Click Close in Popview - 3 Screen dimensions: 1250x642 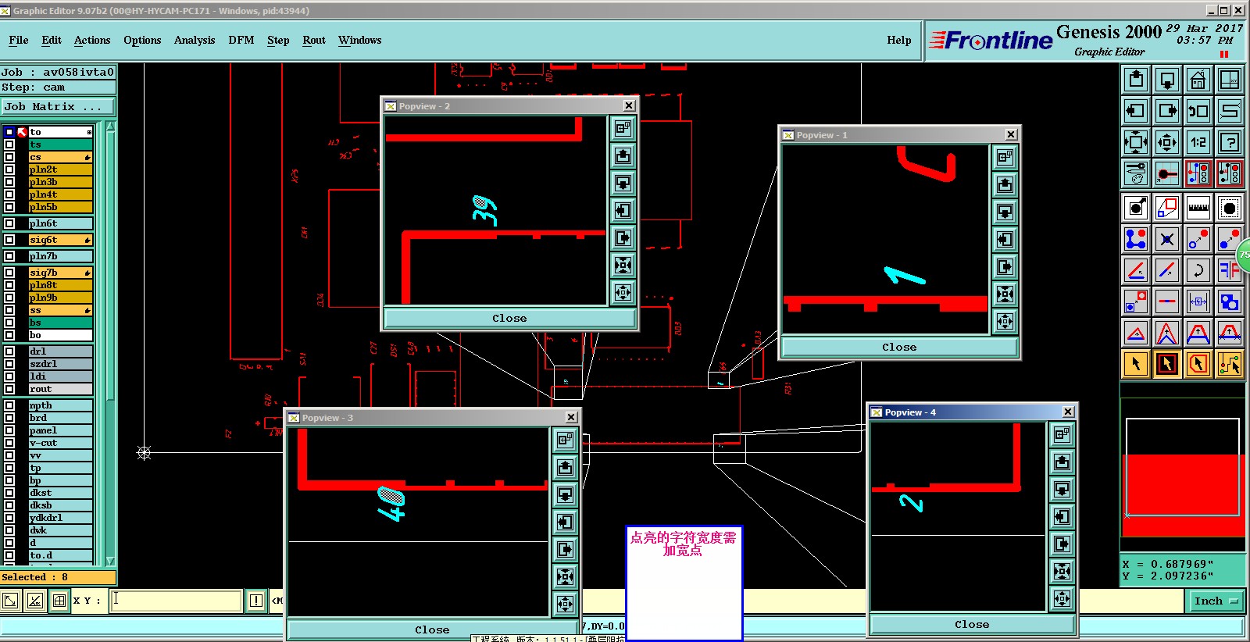(x=432, y=630)
